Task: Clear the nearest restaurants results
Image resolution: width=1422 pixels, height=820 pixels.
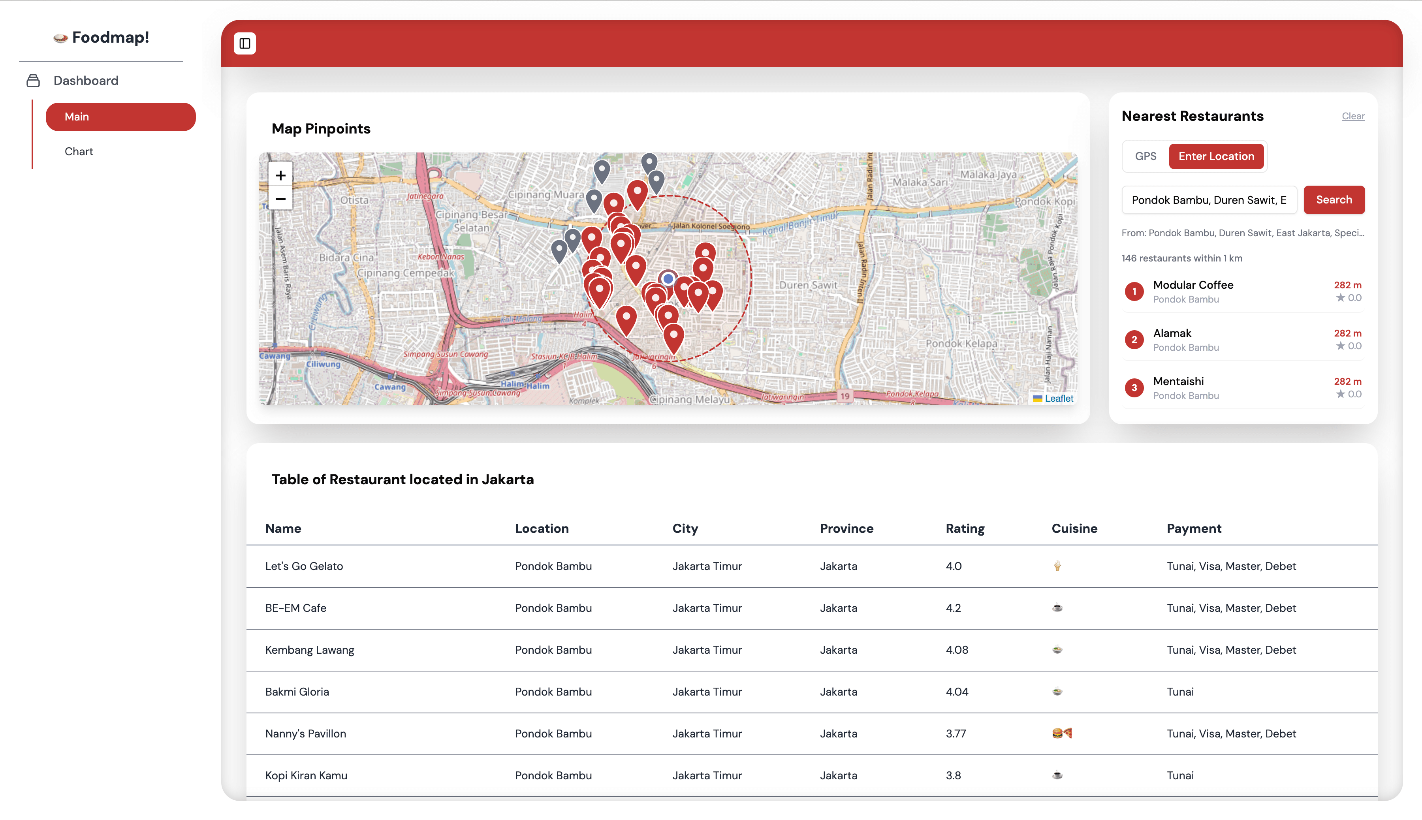Action: [1353, 116]
